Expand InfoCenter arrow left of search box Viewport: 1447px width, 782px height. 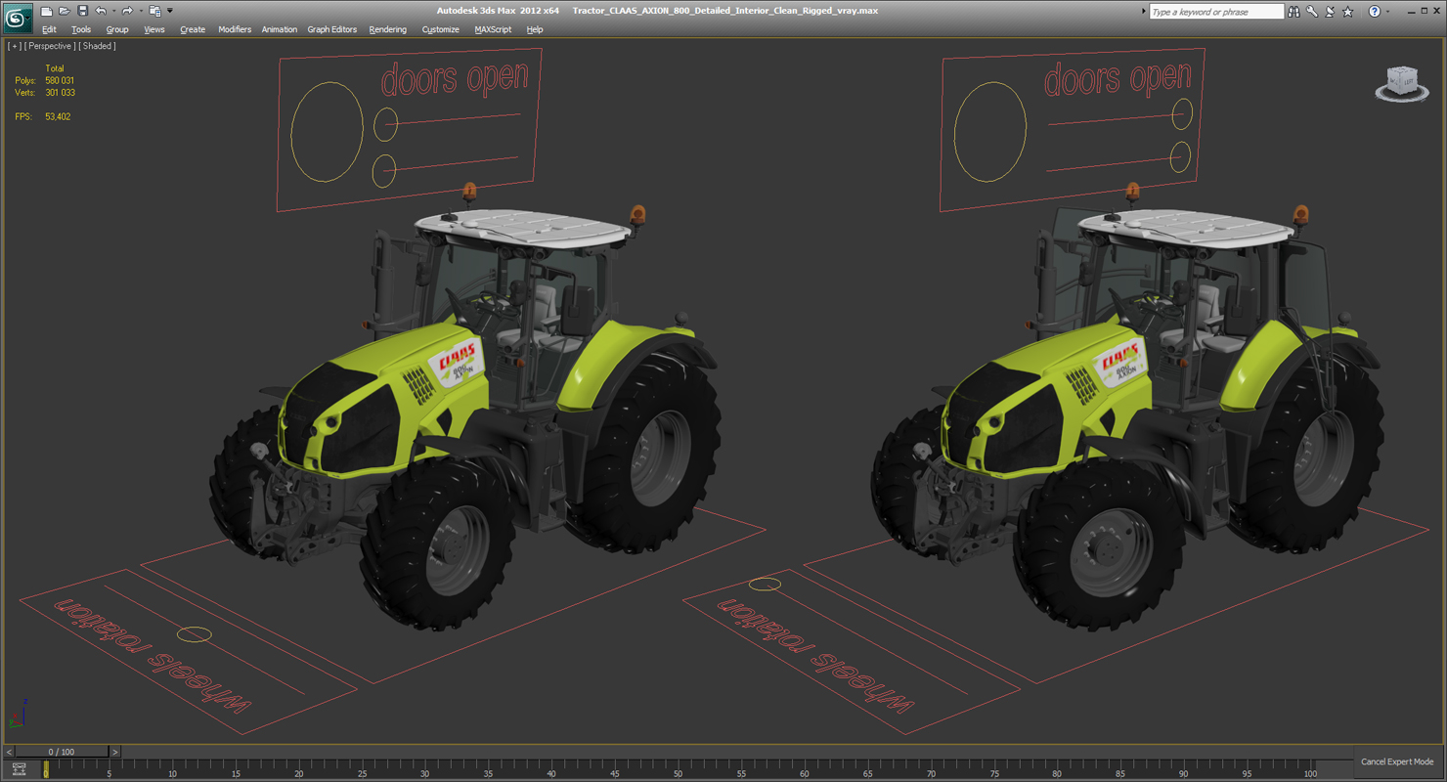tap(1143, 12)
